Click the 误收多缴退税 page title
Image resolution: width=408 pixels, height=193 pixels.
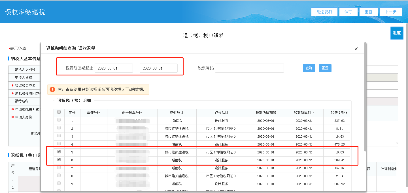point(25,12)
